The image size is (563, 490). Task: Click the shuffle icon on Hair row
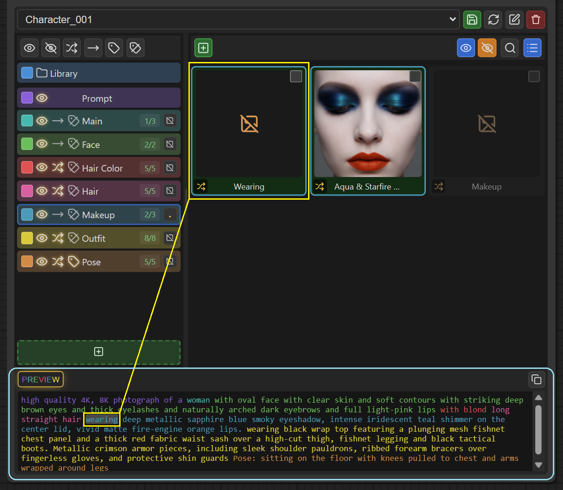(x=58, y=191)
